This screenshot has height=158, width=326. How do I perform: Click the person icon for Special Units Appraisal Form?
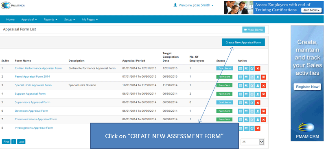[x=258, y=86]
